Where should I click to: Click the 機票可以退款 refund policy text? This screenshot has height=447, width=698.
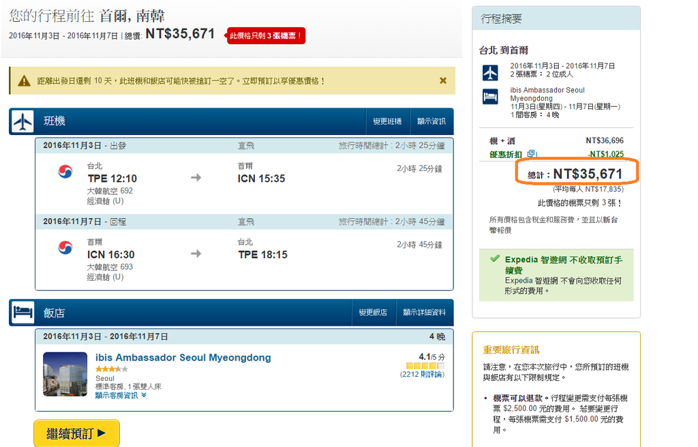(518, 398)
